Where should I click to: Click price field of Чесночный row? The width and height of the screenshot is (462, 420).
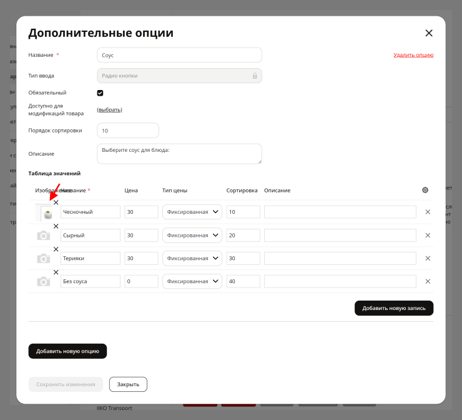(142, 212)
